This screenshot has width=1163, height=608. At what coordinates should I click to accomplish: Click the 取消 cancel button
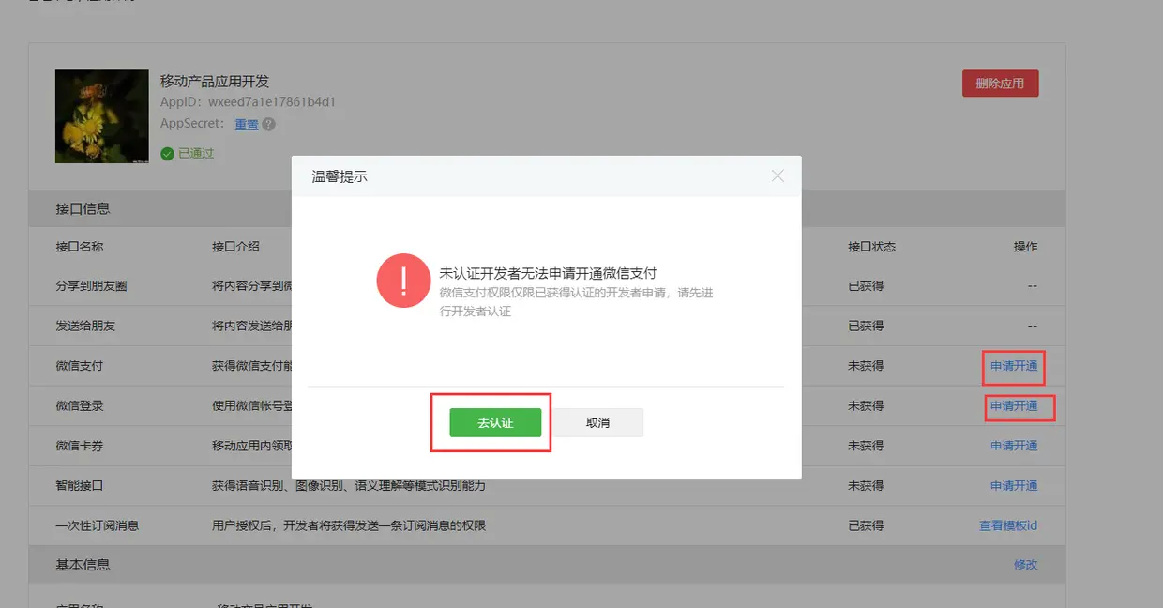pos(597,422)
